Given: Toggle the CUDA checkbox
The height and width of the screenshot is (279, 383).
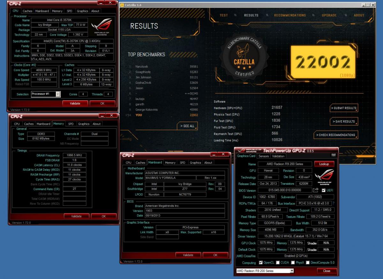Looking at the screenshot, I should [x=278, y=262].
